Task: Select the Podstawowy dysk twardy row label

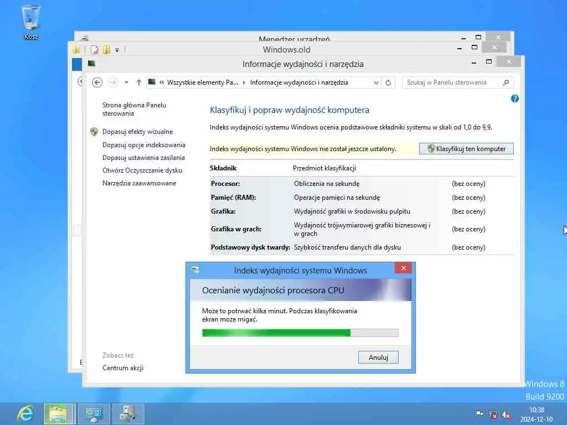Action: pyautogui.click(x=250, y=247)
